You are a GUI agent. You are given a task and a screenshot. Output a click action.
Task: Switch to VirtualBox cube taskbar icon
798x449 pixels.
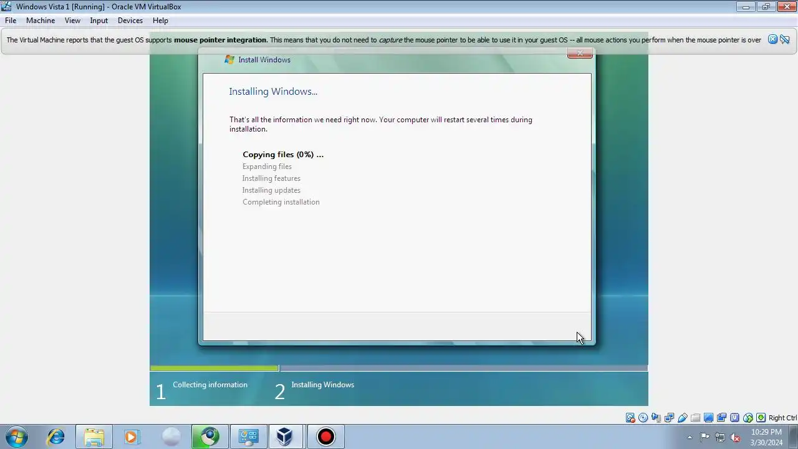pos(286,437)
